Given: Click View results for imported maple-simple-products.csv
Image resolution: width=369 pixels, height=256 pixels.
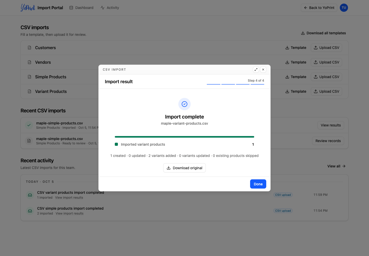Looking at the screenshot, I should (331, 125).
